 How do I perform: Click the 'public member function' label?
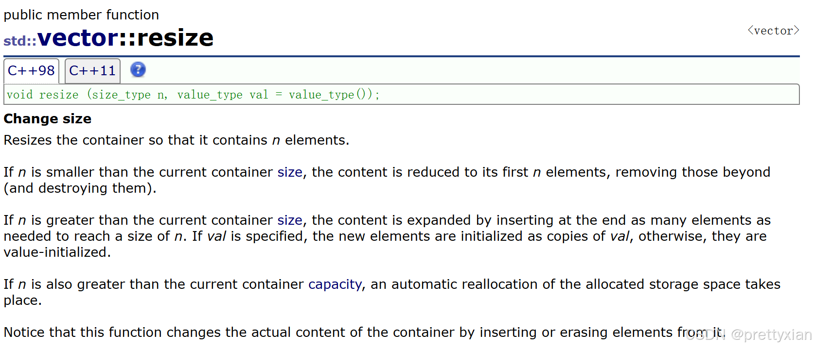click(x=81, y=15)
